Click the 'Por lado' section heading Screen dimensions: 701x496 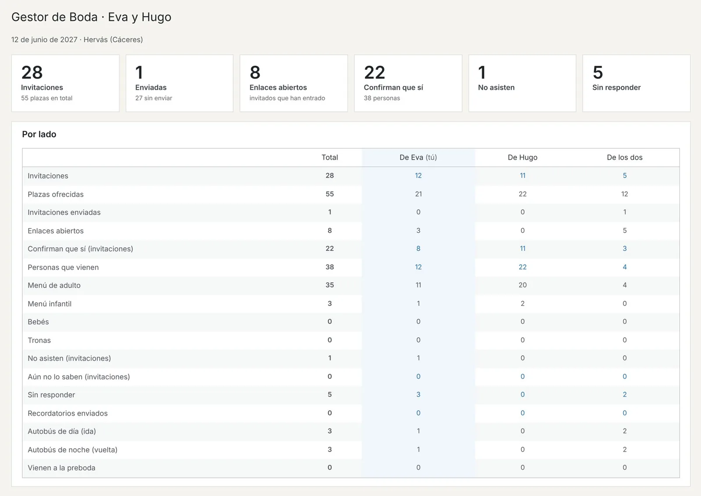click(39, 134)
